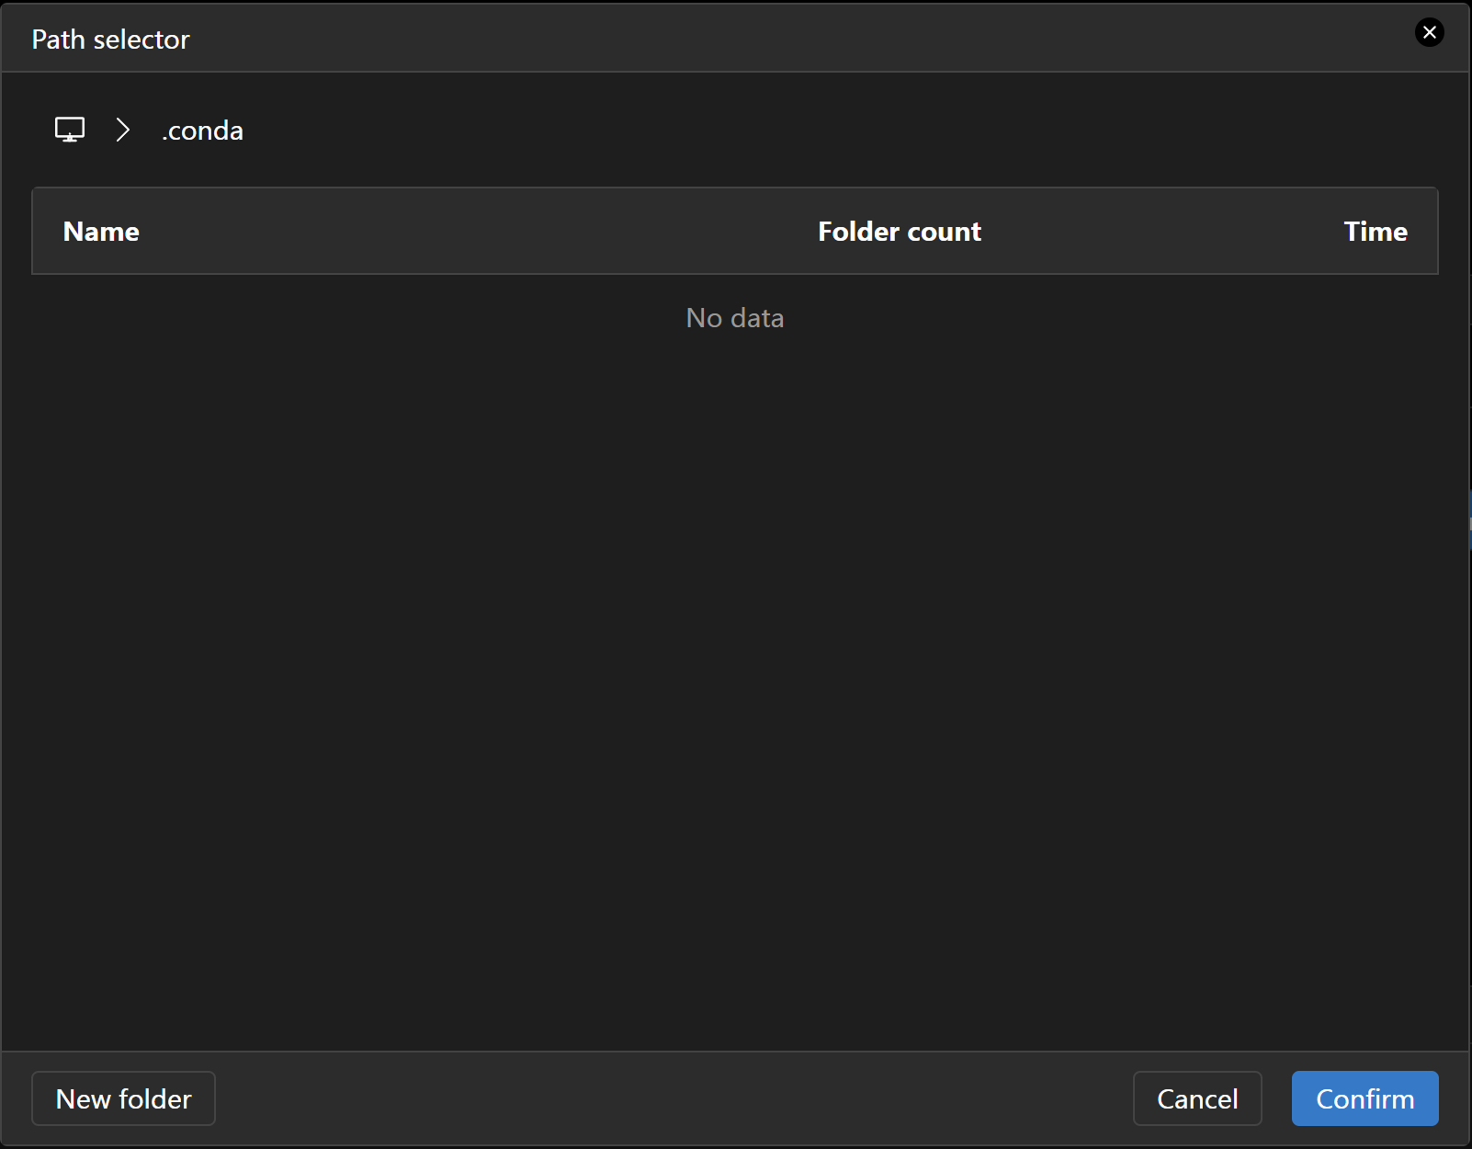Click the computer root icon in breadcrumb
This screenshot has height=1149, width=1472.
[x=70, y=130]
